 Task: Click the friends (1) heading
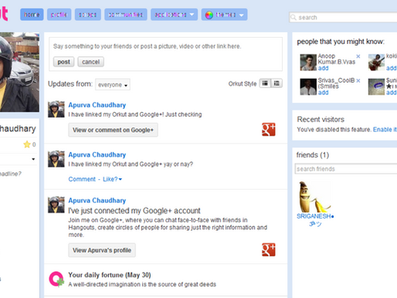313,155
